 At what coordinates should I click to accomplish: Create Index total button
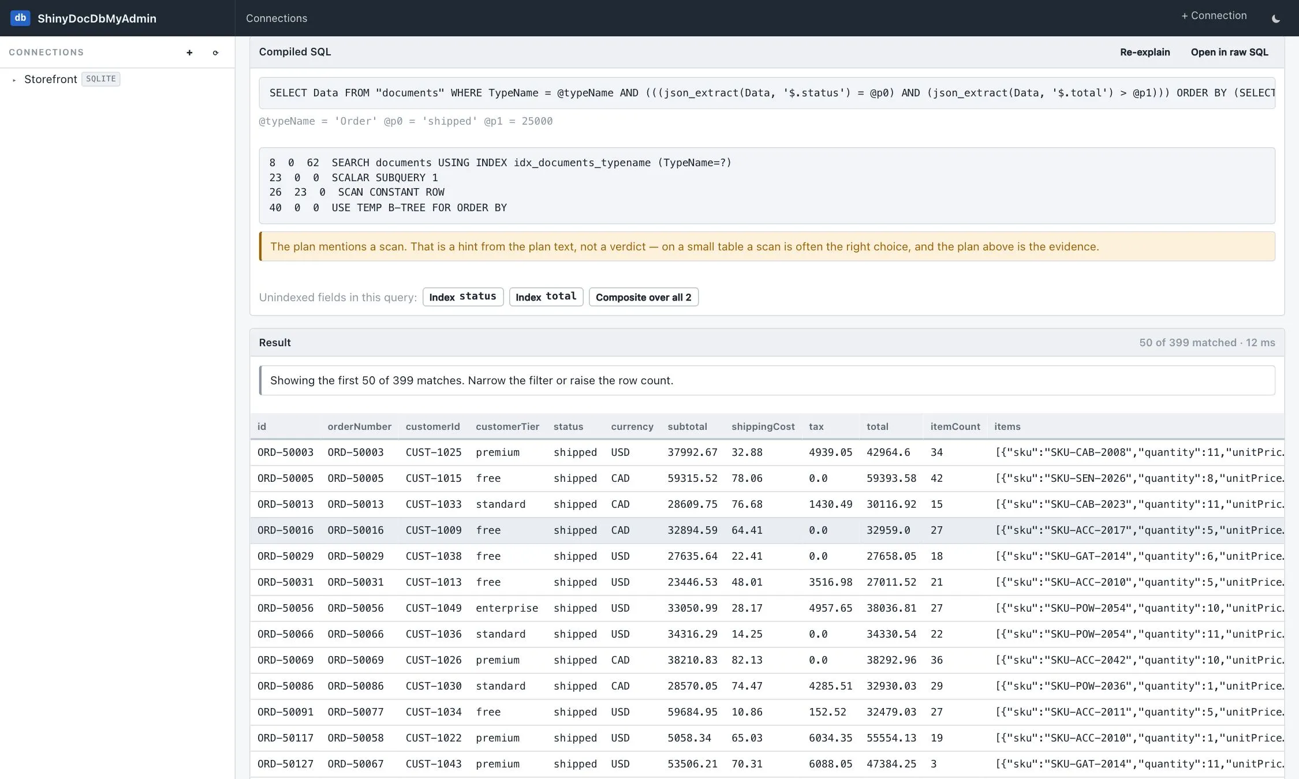[x=546, y=297]
